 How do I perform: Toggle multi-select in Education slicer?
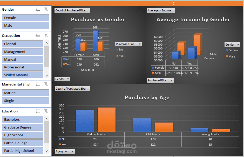pyautogui.click(x=38, y=111)
